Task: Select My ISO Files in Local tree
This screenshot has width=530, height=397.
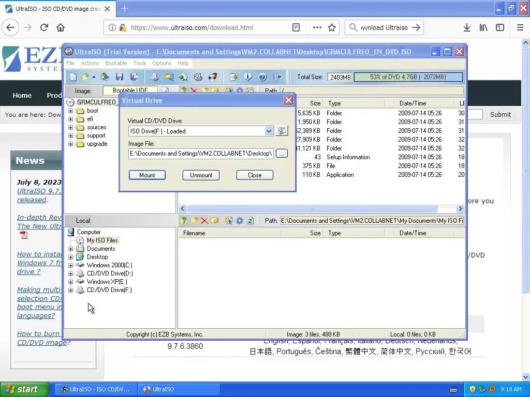Action: click(x=102, y=240)
